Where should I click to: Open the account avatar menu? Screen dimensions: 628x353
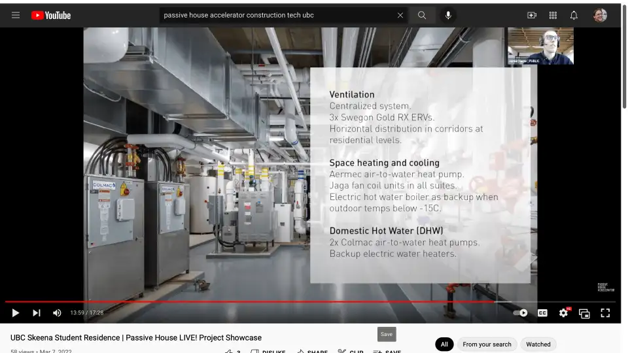coord(600,15)
